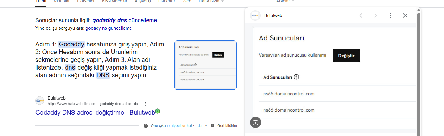444x136 pixels.
Task: Click the bulutwebsite.com URL breadcrumb
Action: tap(94, 104)
